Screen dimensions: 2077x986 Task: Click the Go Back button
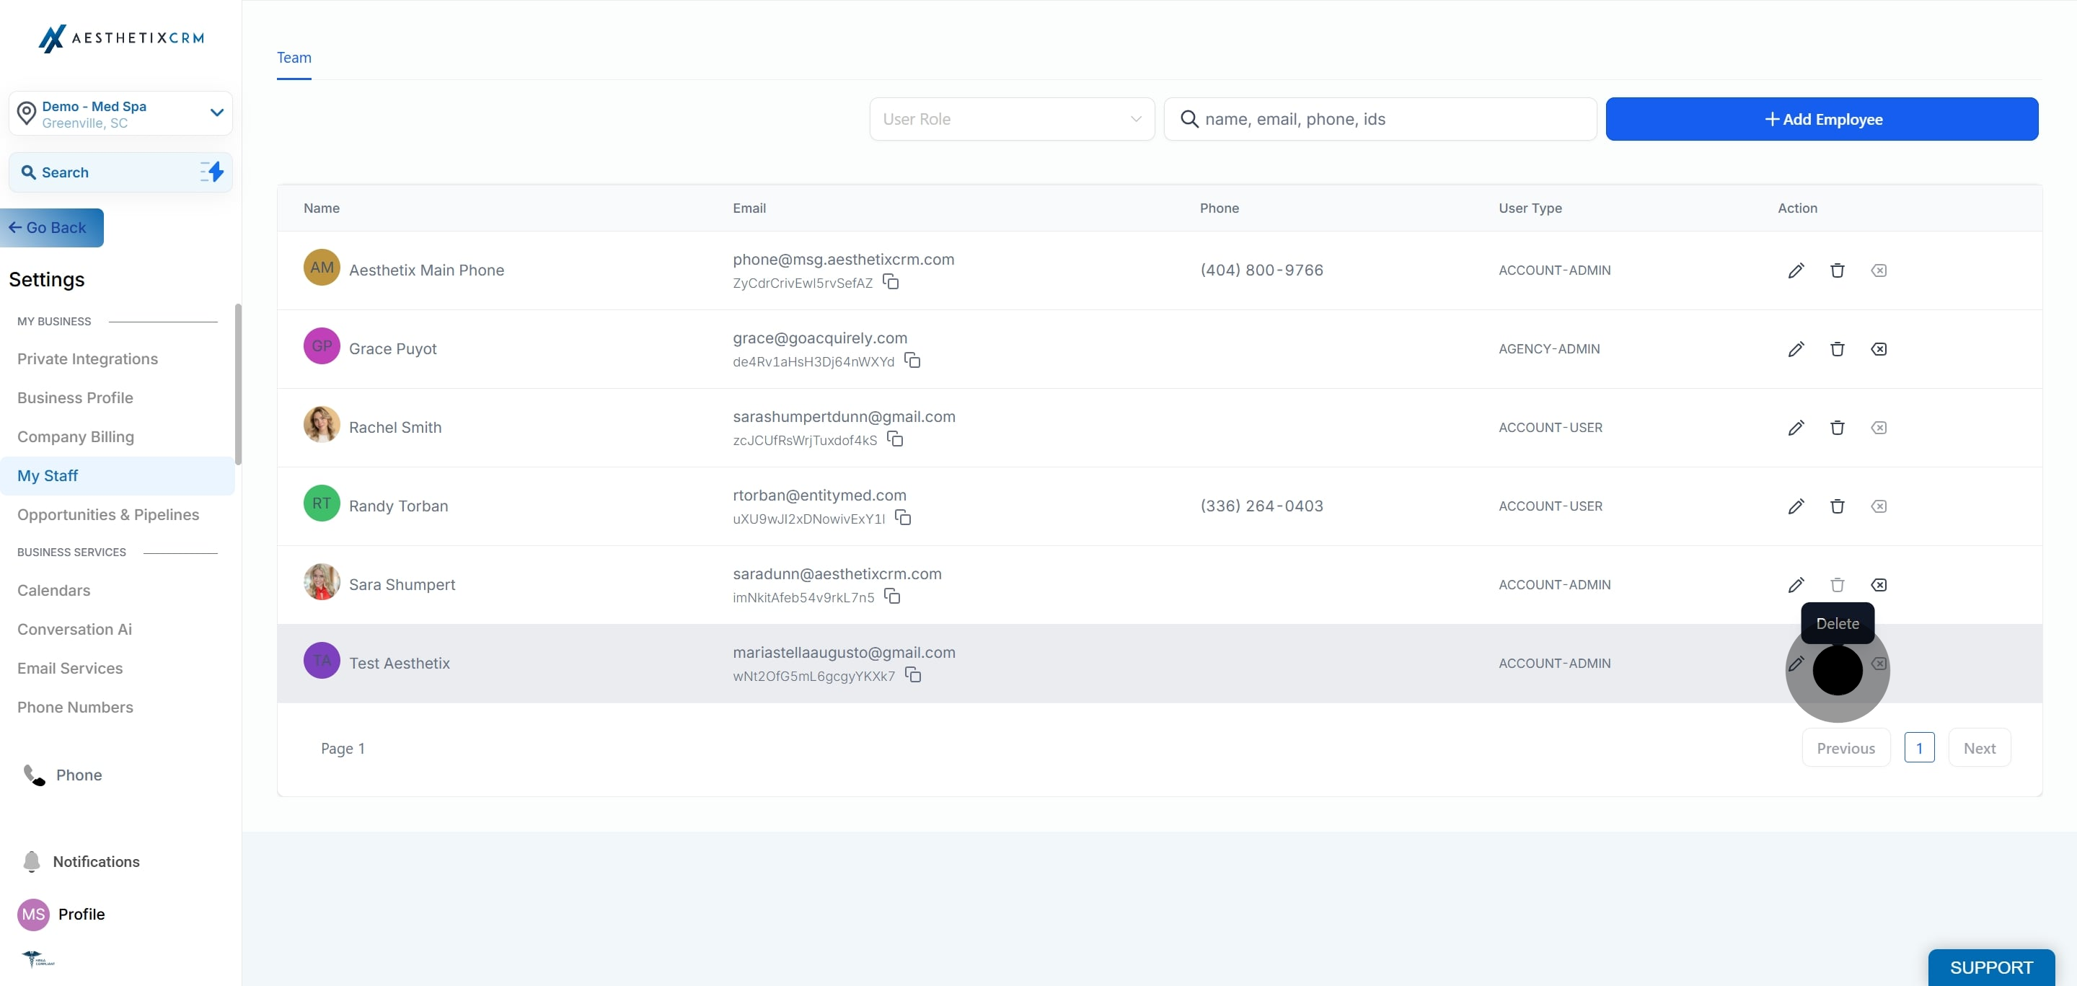(52, 227)
